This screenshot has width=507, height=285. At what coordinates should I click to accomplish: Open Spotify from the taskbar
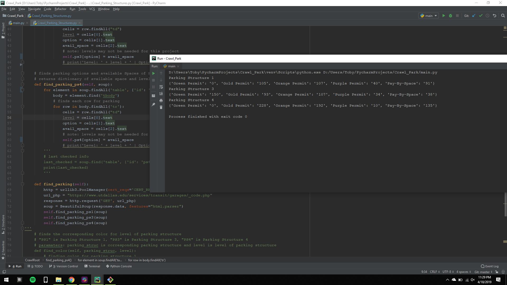point(33,280)
